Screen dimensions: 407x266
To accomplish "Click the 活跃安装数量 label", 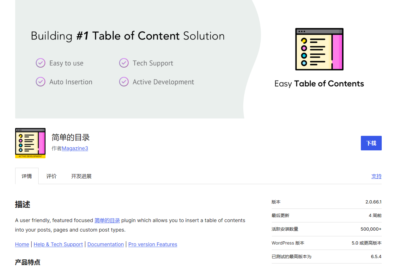I will (285, 229).
